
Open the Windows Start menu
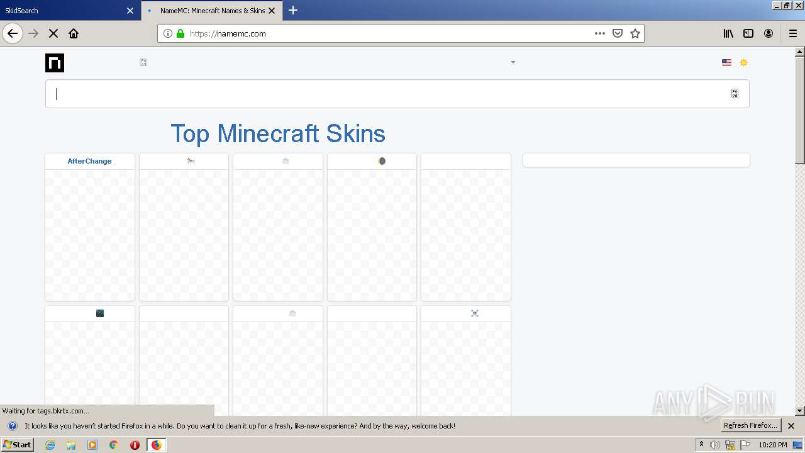17,444
